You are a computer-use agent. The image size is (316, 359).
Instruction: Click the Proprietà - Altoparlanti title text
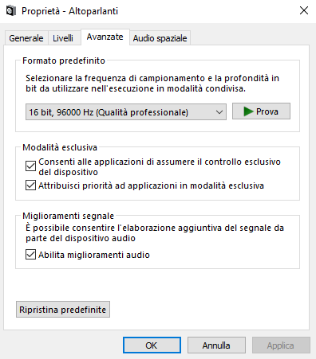(69, 11)
